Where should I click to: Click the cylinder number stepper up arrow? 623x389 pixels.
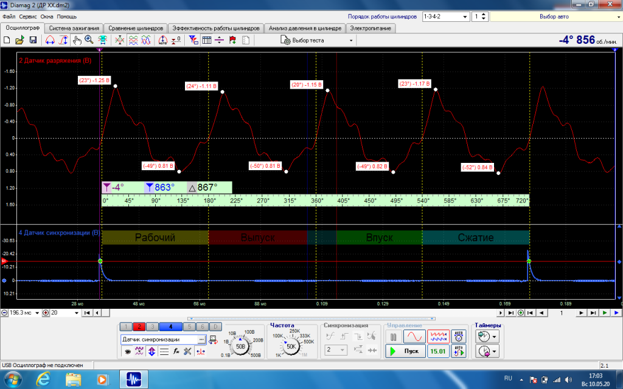[483, 15]
